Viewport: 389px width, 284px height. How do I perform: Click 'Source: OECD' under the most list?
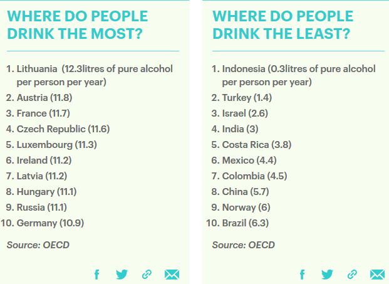pyautogui.click(x=38, y=245)
